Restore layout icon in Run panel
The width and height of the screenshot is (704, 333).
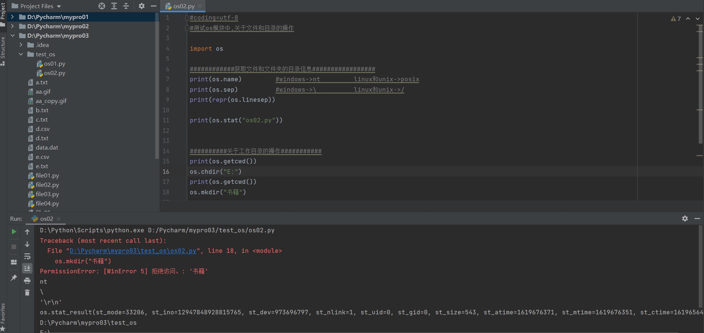[x=14, y=262]
